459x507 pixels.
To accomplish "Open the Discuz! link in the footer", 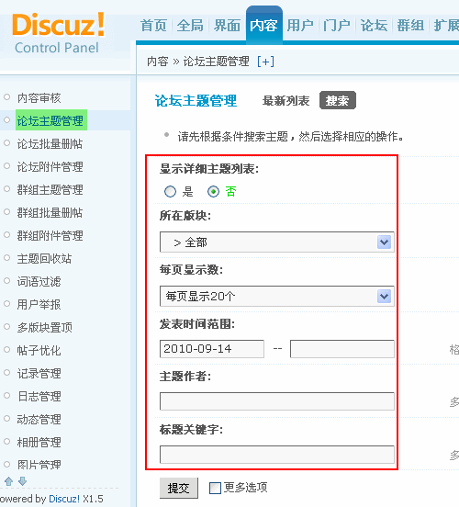I will 64,499.
